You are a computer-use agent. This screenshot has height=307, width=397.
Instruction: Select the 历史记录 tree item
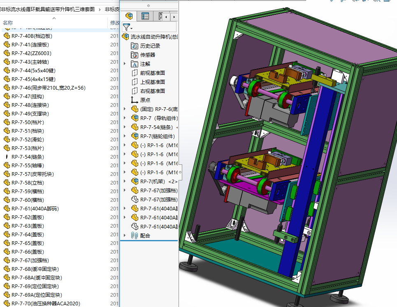150,46
